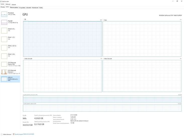
Task: Click the GPU heading text
Action: point(25,14)
